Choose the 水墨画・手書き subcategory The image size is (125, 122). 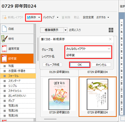coord(18,71)
